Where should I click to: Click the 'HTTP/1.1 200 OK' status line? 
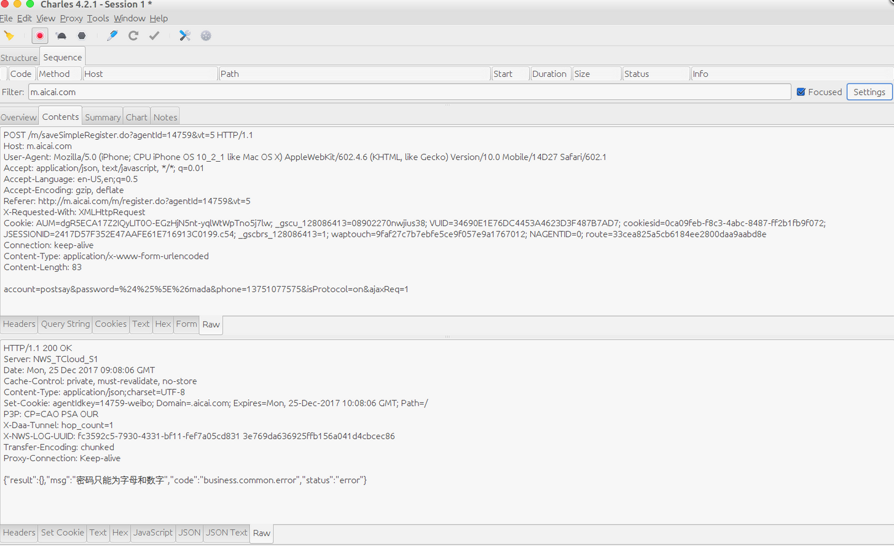[x=37, y=348]
